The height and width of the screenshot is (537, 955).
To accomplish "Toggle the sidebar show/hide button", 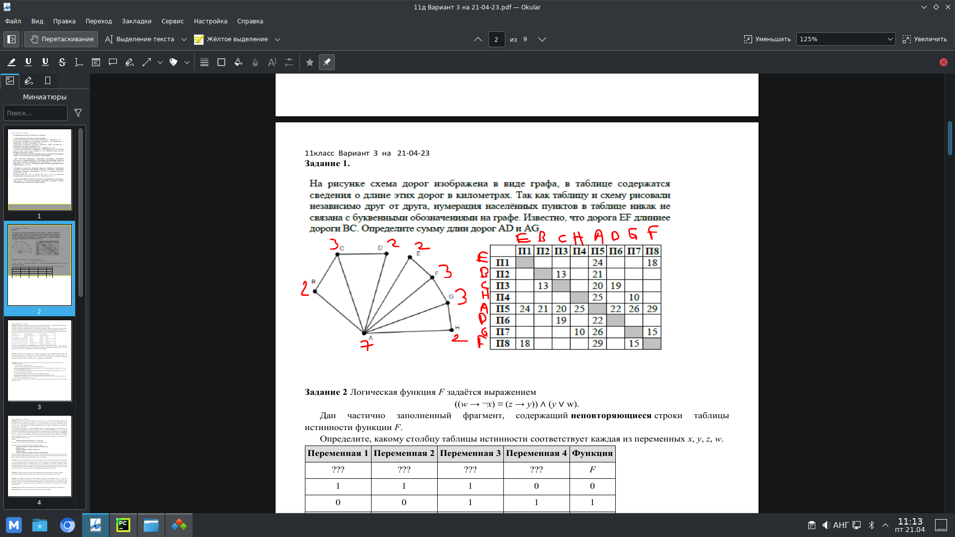I will pyautogui.click(x=11, y=39).
